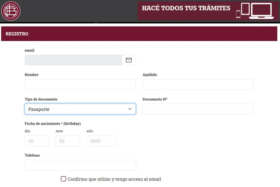Click the año field showing placeholder 0000

[101, 141]
